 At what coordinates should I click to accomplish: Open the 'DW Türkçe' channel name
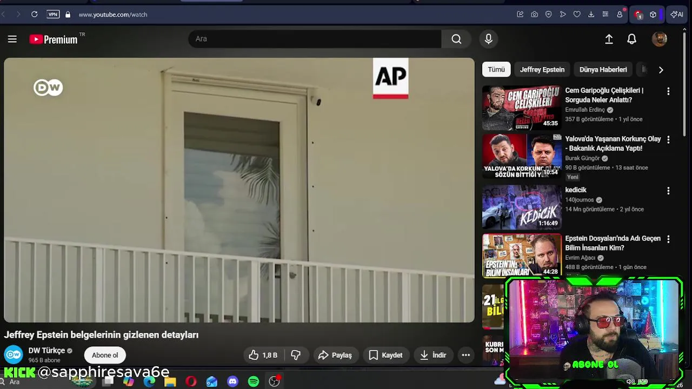click(x=46, y=351)
